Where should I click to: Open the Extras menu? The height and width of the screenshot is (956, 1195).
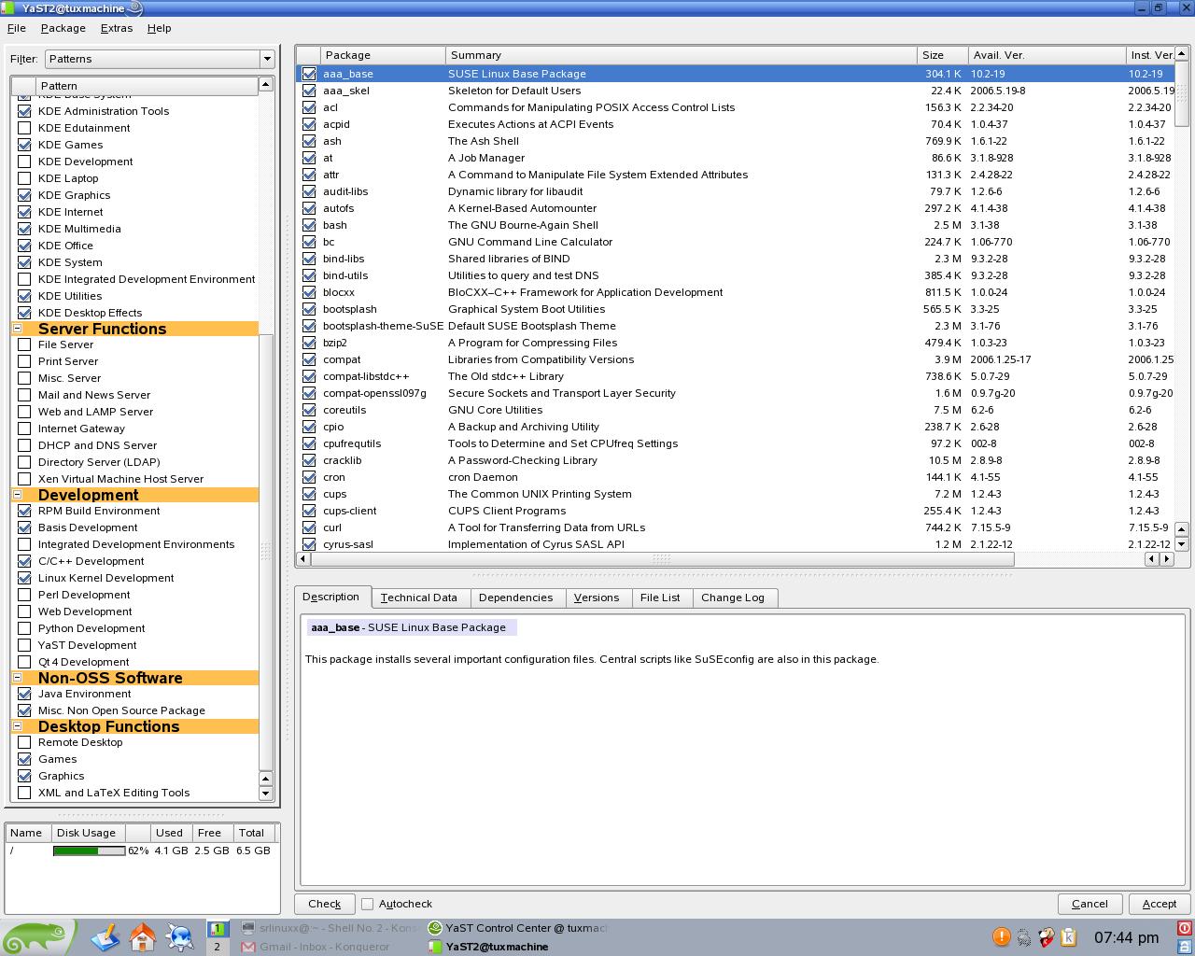tap(117, 28)
